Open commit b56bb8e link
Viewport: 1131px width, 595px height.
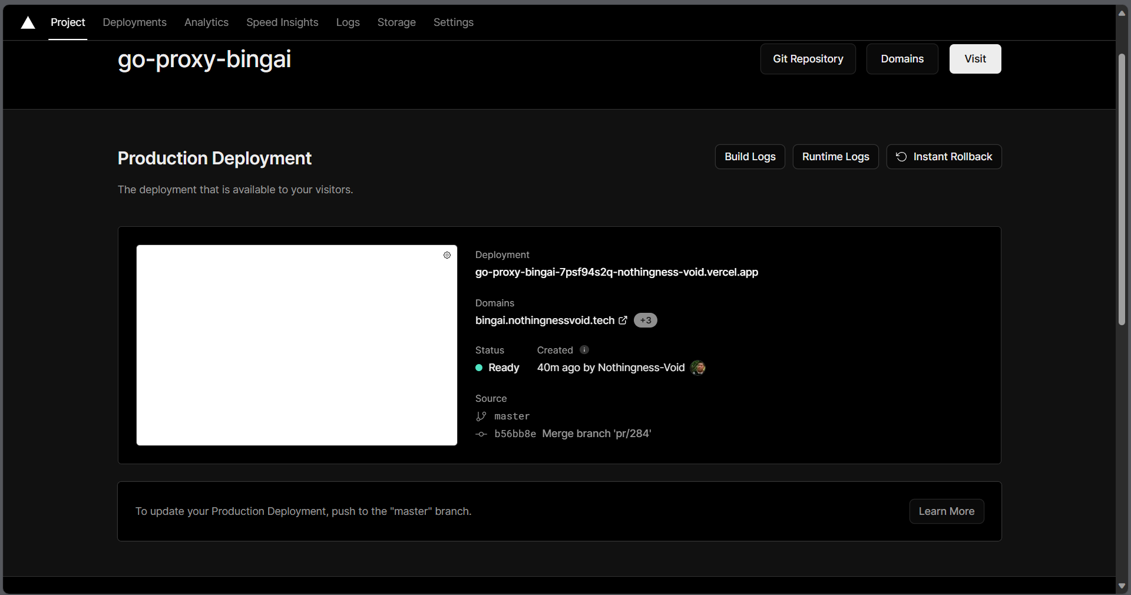pos(515,434)
